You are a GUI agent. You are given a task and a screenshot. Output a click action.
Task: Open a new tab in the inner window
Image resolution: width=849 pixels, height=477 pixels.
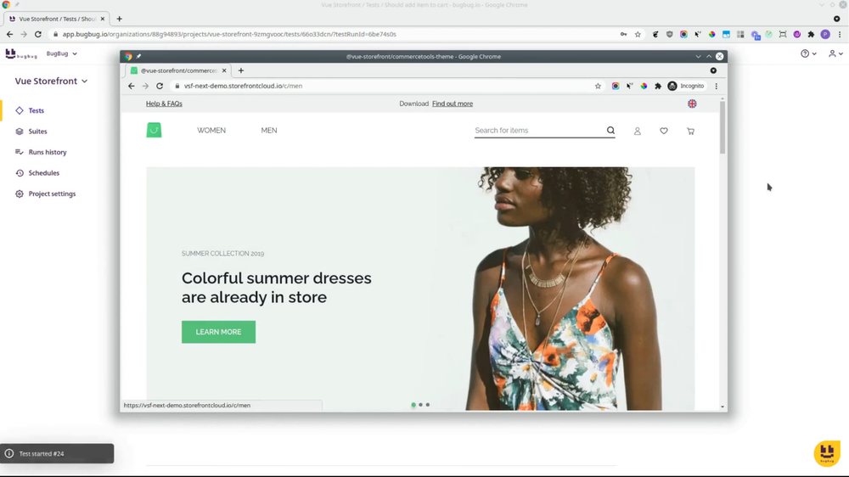[x=241, y=70]
